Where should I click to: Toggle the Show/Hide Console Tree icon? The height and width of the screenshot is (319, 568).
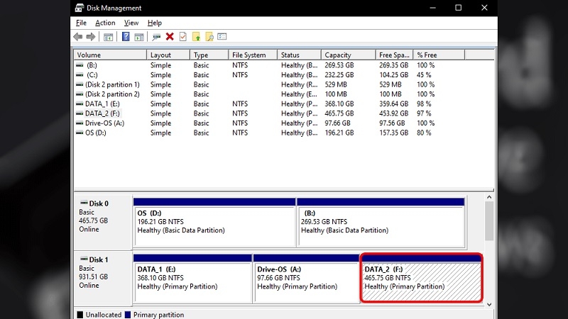109,37
